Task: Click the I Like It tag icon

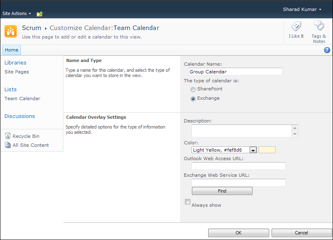Action: 296,26
